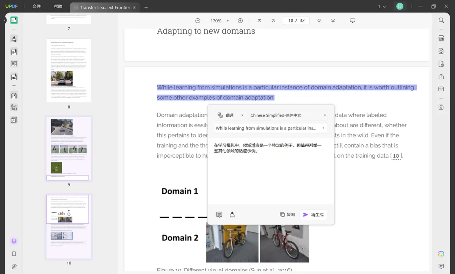Select page 9 thumbnail
This screenshot has height=274, width=455.
pyautogui.click(x=69, y=149)
